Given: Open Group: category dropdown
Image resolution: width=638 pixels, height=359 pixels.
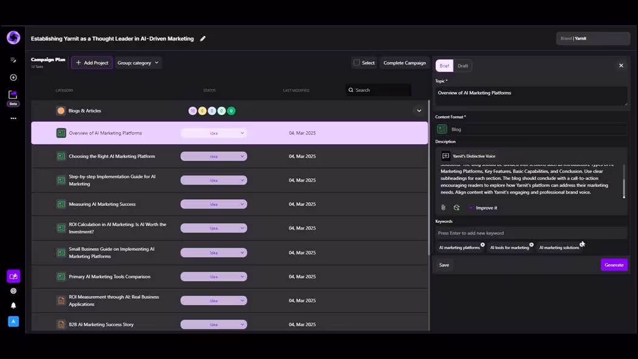Looking at the screenshot, I should pos(138,63).
